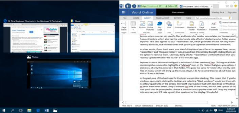Insert a Page Break from the ribbon
The image size is (239, 113).
(124, 26)
